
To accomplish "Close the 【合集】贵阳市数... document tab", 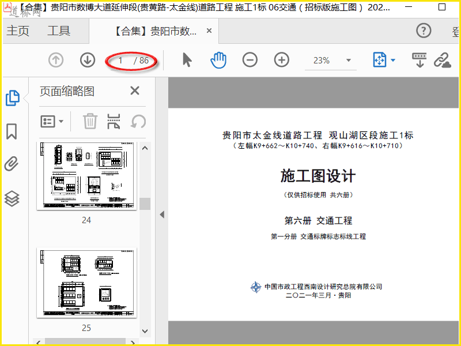I will (x=209, y=31).
